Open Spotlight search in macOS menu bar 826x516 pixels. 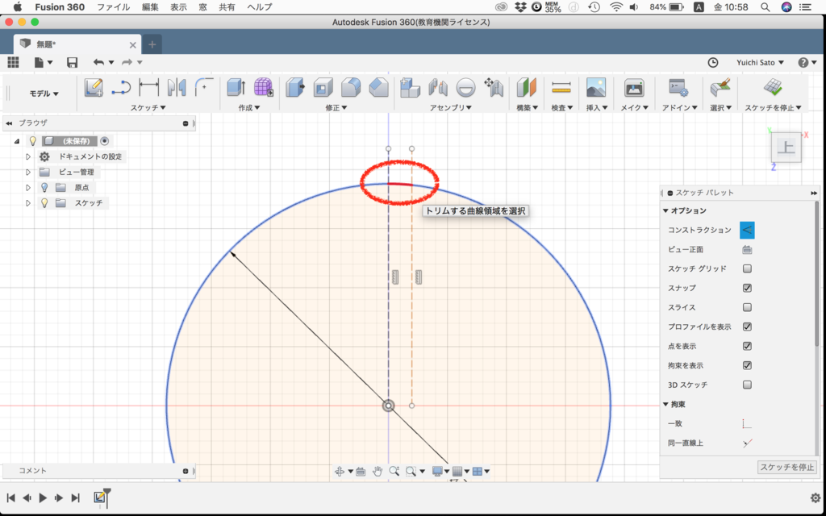point(766,7)
